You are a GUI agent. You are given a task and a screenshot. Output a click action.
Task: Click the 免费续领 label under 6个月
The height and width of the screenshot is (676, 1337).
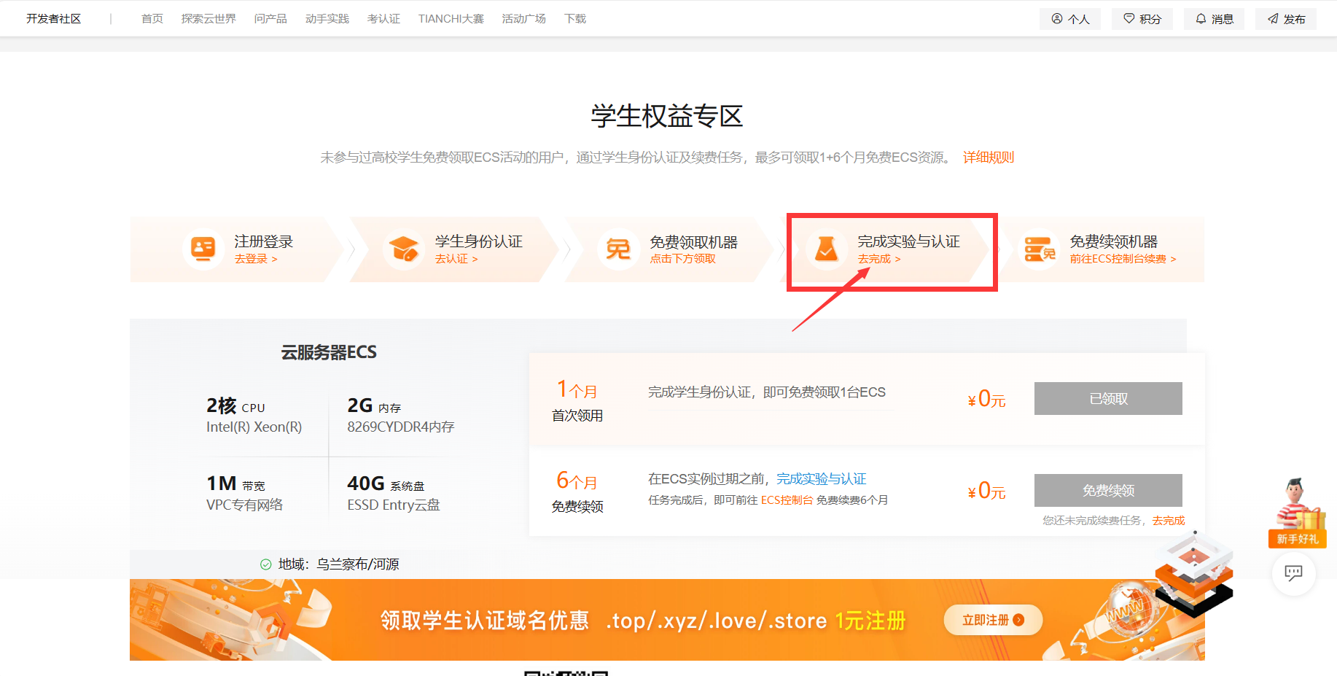pos(577,507)
